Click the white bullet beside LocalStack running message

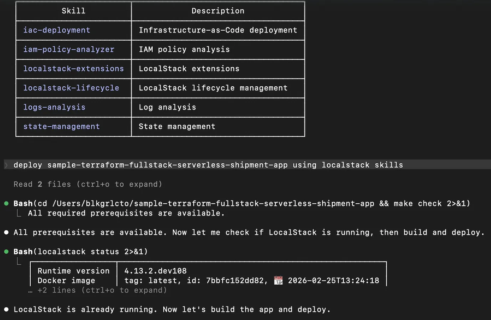(6, 309)
